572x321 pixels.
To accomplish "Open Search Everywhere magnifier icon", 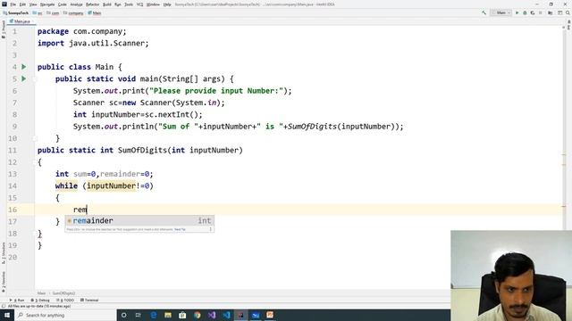I will (x=568, y=12).
